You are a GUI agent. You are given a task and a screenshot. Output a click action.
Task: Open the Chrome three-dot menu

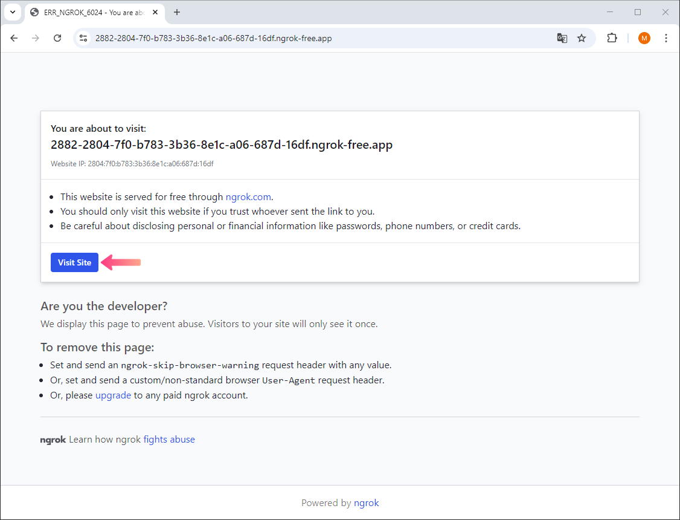pyautogui.click(x=666, y=38)
